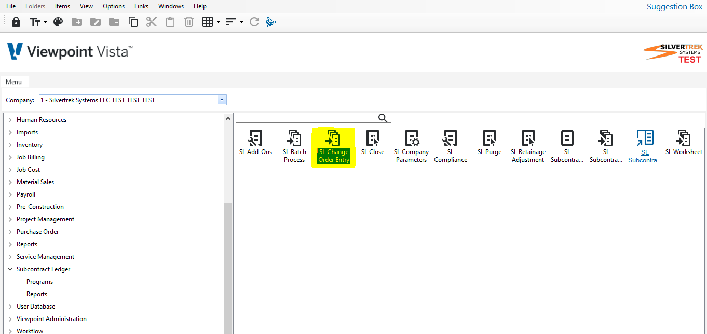Expand the Service Management tree node

pyautogui.click(x=10, y=257)
